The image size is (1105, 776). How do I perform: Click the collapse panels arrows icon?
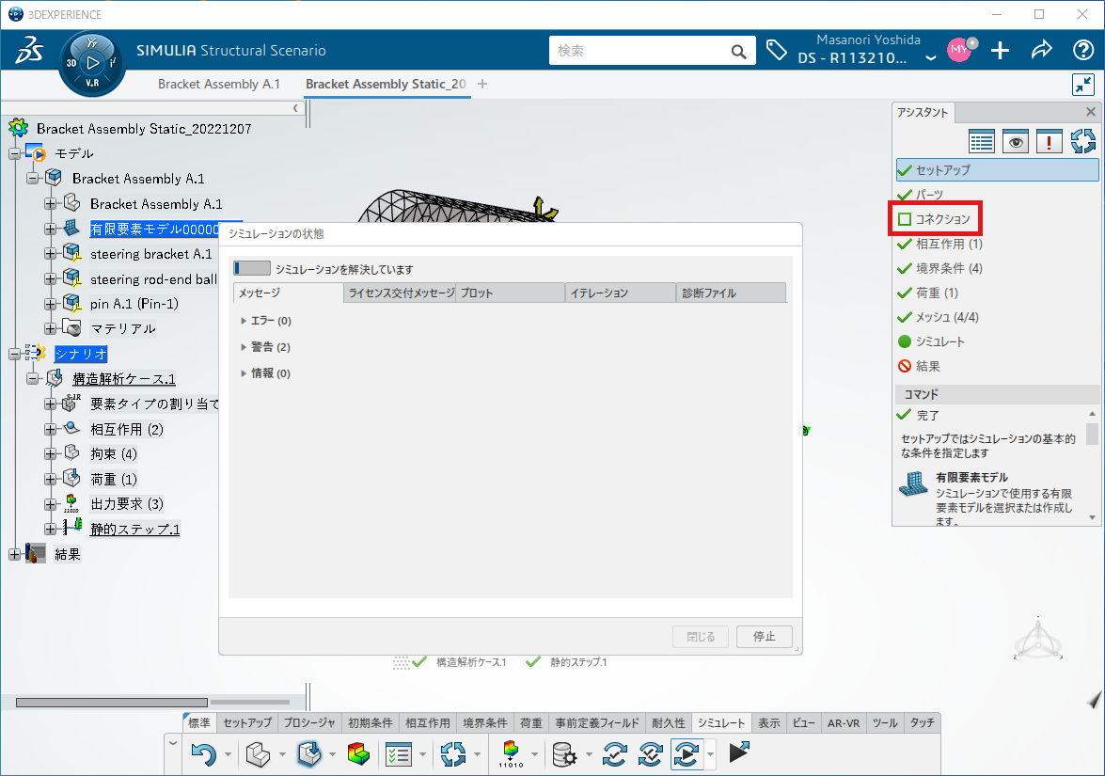[x=1083, y=85]
